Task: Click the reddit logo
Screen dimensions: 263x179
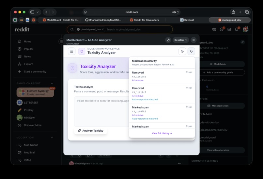Action: pyautogui.click(x=22, y=29)
